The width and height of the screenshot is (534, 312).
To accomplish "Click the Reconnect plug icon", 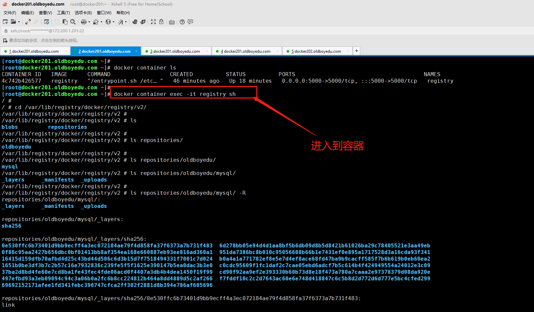I will 28,22.
